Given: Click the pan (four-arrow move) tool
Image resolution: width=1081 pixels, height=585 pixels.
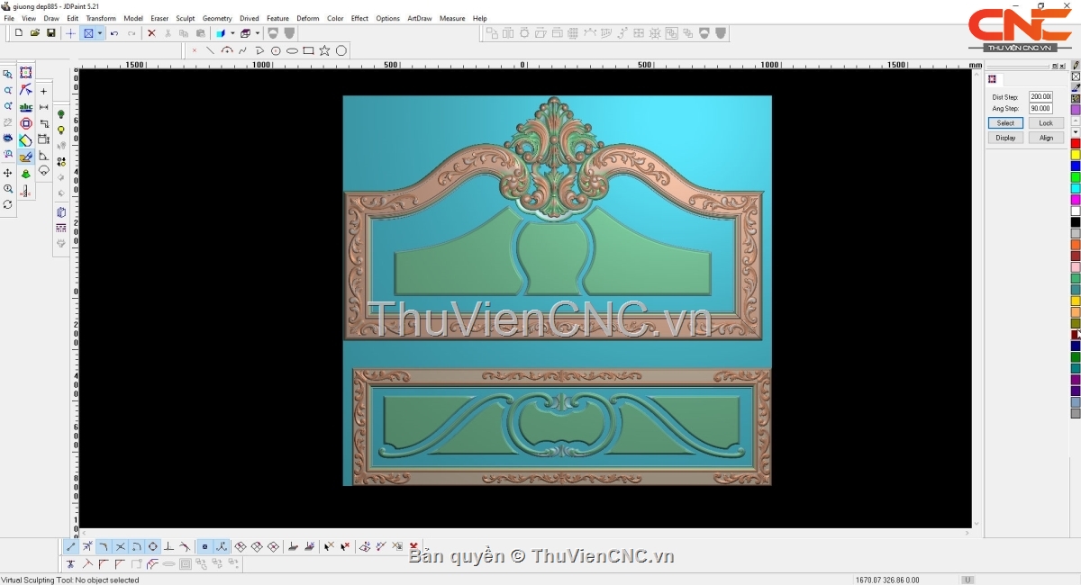Looking at the screenshot, I should 8,173.
